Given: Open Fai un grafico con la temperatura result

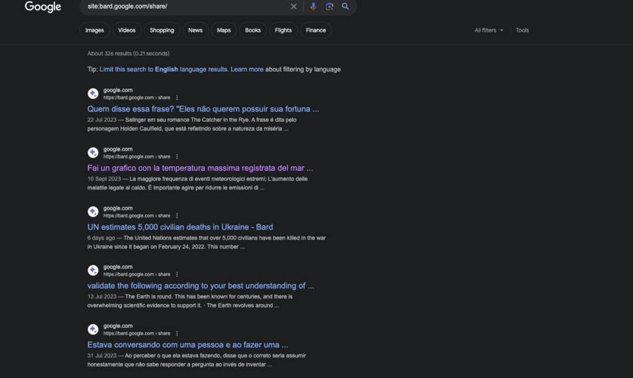Looking at the screenshot, I should pos(200,168).
